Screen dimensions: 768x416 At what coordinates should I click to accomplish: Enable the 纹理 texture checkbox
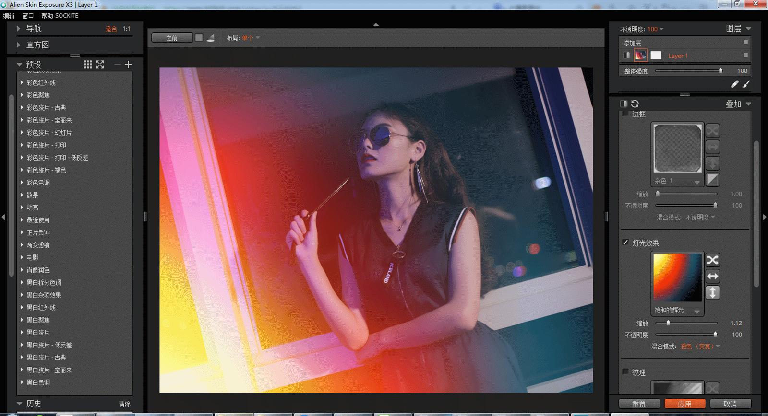(625, 371)
